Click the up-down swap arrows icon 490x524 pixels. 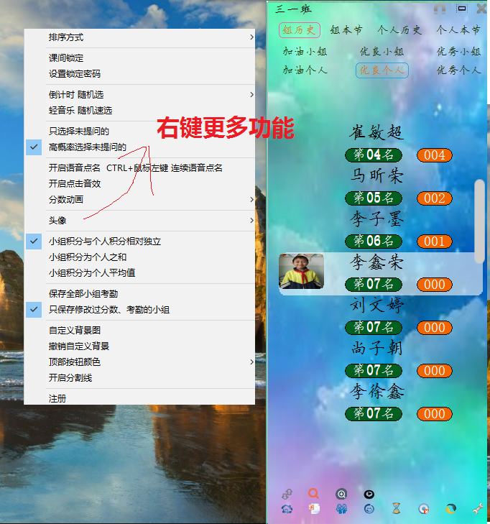[287, 494]
